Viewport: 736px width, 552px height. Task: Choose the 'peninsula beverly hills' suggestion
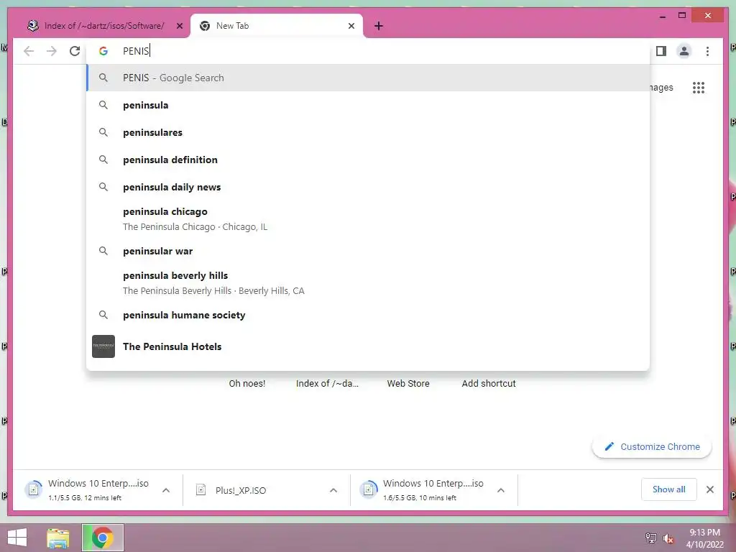click(368, 283)
